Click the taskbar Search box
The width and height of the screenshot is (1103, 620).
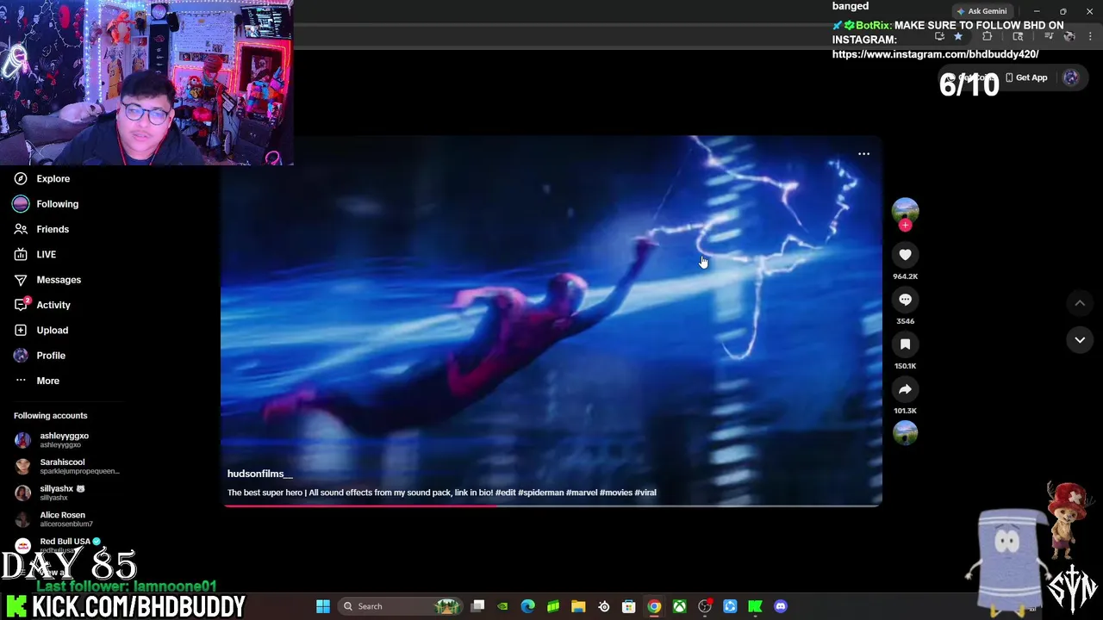(x=401, y=606)
